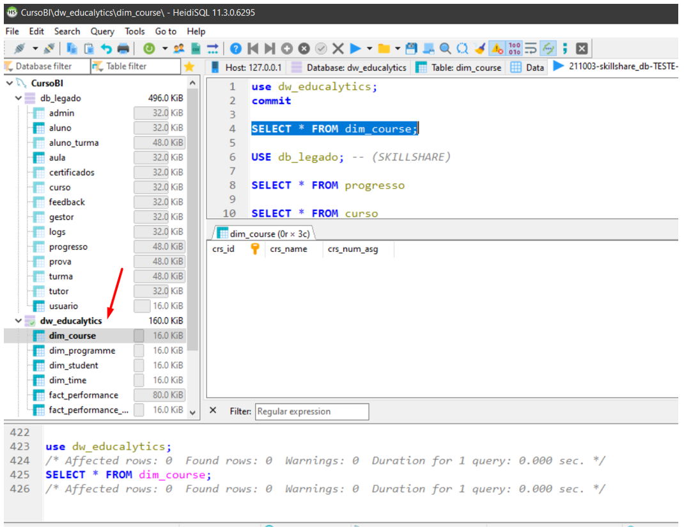The height and width of the screenshot is (530, 684).
Task: Click the Insert row plus icon
Action: (286, 49)
